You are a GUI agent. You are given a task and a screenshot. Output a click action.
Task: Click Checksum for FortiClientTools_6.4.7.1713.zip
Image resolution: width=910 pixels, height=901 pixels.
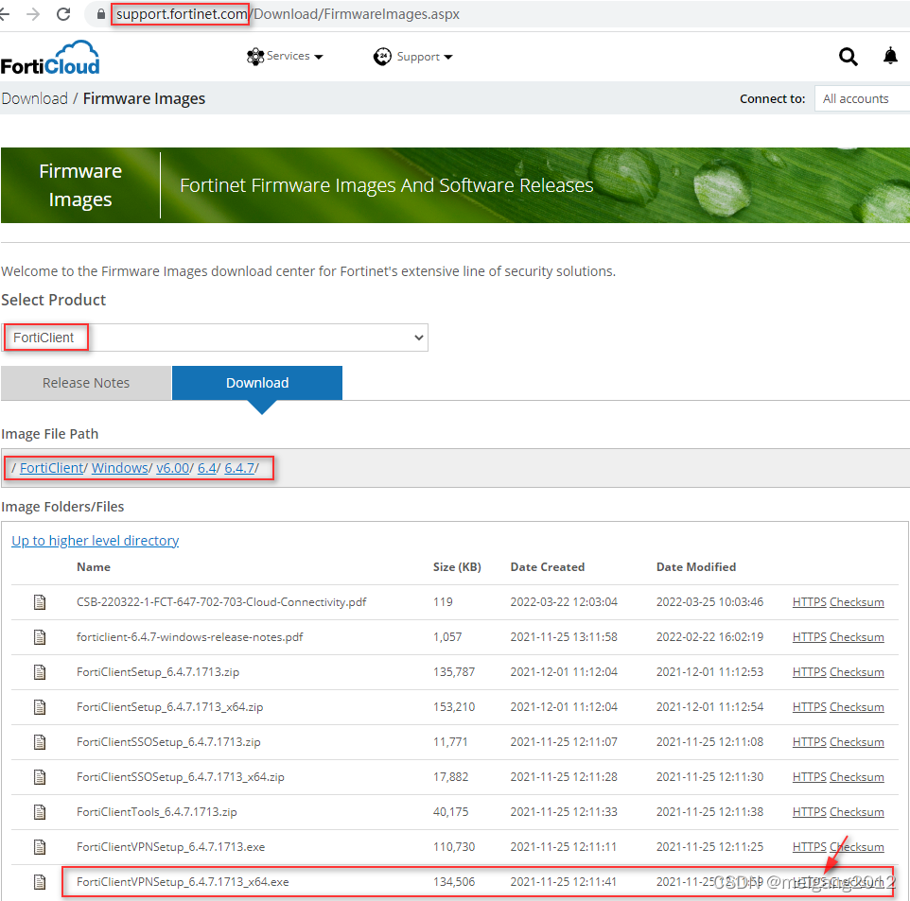point(857,811)
